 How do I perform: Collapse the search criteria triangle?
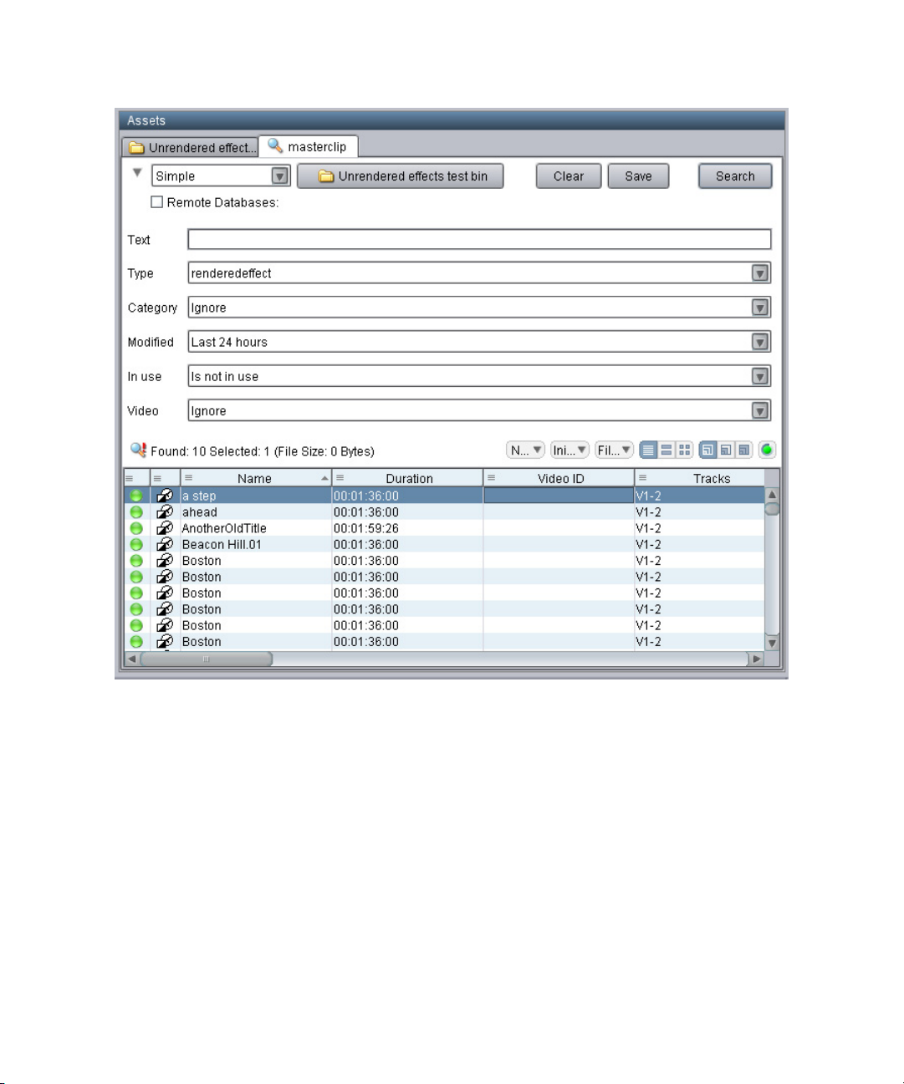coord(137,173)
